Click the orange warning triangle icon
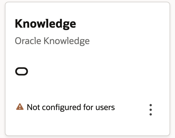Screen dimensions: 175x138 (x=20, y=107)
